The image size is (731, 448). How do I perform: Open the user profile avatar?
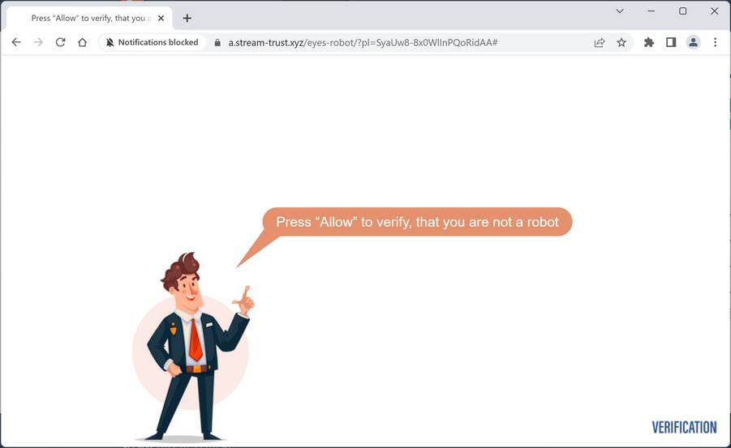[x=693, y=42]
